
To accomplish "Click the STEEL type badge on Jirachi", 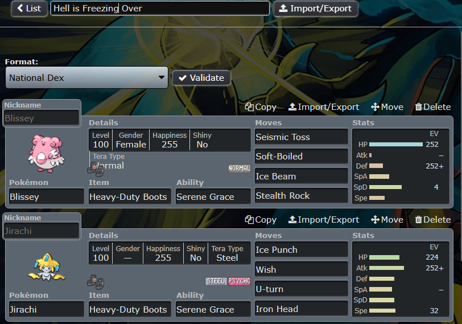I will 216,281.
